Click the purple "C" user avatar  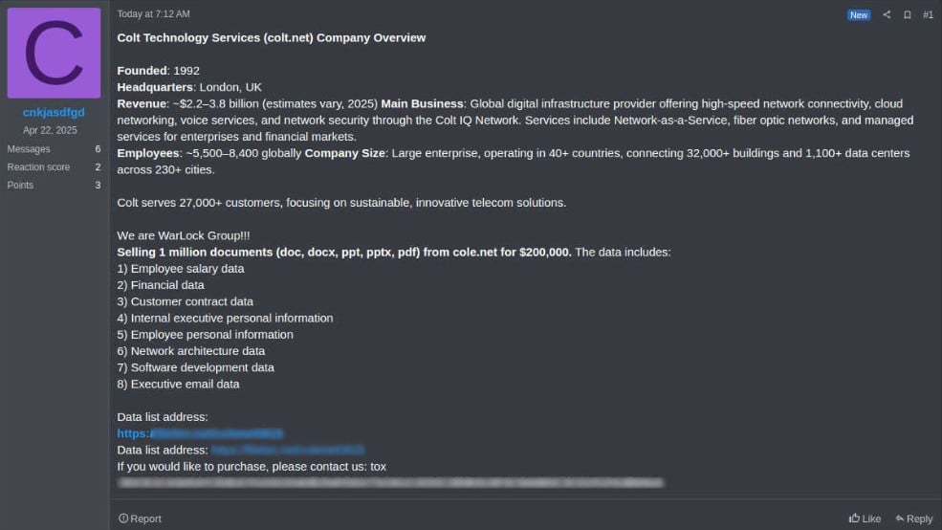coord(54,53)
